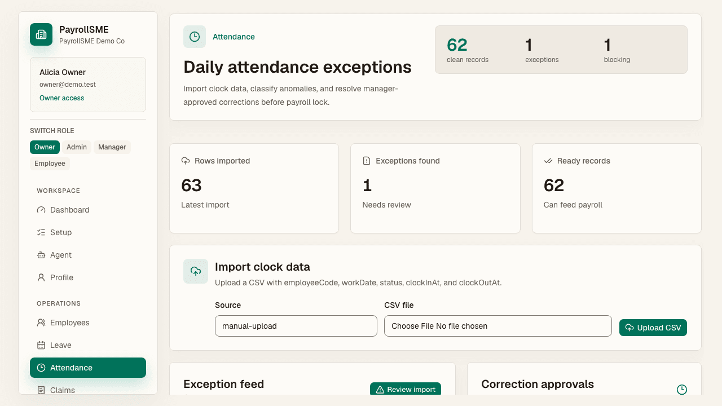Click the Daily attendance exceptions heading

298,67
